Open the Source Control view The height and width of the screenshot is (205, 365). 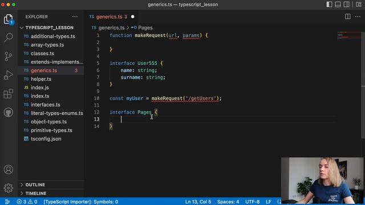pyautogui.click(x=9, y=56)
